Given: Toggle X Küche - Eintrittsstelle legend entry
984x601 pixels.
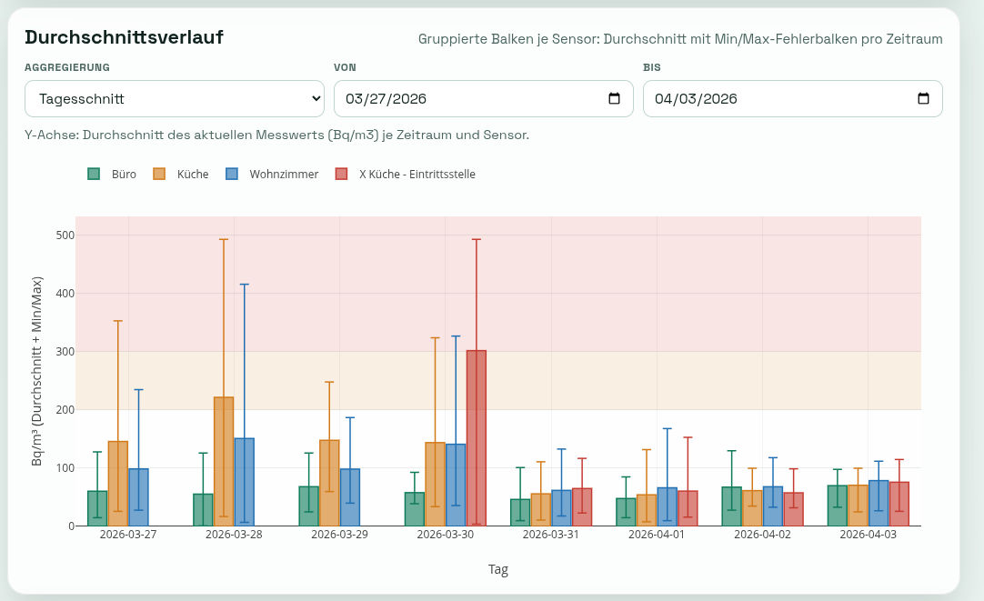Looking at the screenshot, I should (417, 175).
